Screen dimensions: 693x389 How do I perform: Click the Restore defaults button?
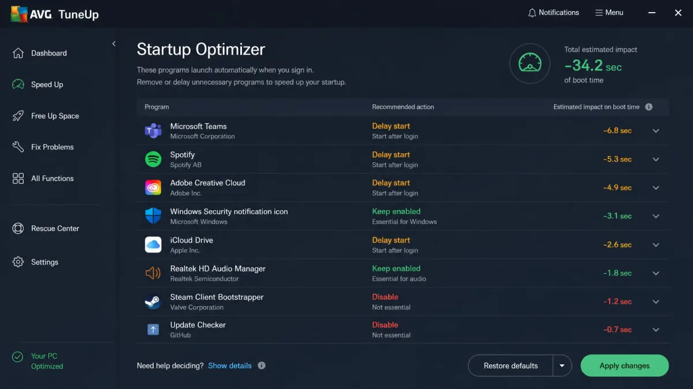point(511,365)
